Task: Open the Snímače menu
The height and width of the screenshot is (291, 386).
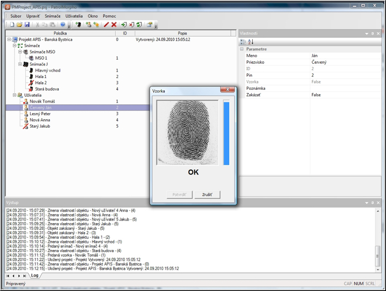Action: [53, 16]
